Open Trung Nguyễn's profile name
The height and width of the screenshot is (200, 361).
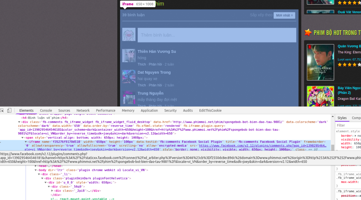click(150, 93)
